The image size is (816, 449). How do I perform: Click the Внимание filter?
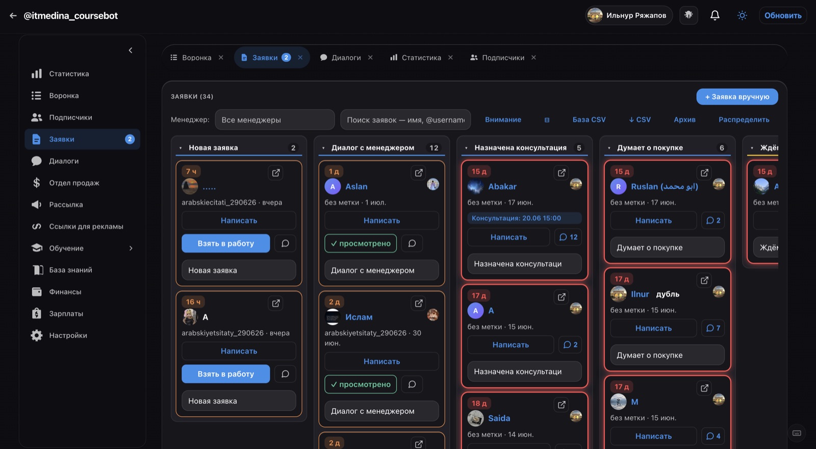tap(503, 120)
